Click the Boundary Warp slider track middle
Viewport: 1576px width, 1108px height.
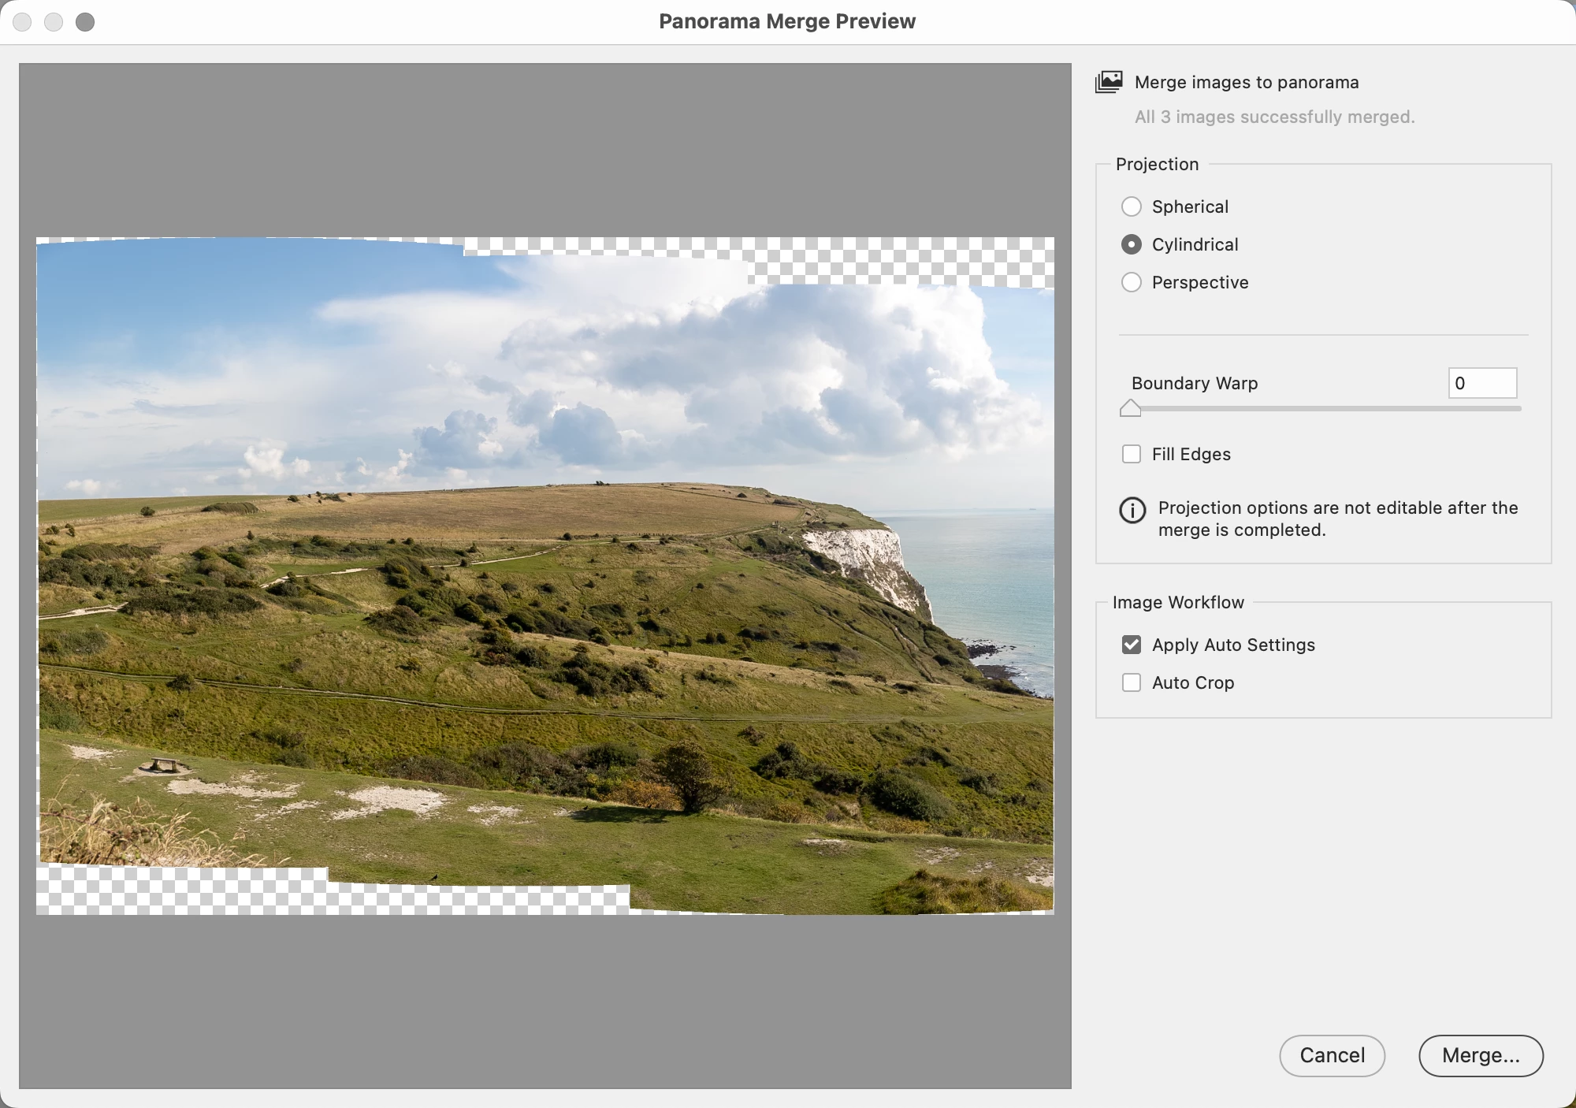[1325, 409]
